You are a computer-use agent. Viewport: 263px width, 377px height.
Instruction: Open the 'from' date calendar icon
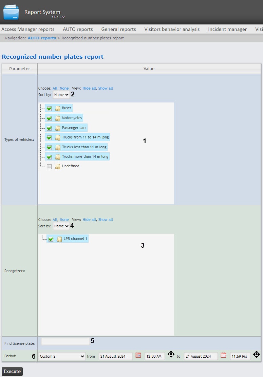click(138, 355)
